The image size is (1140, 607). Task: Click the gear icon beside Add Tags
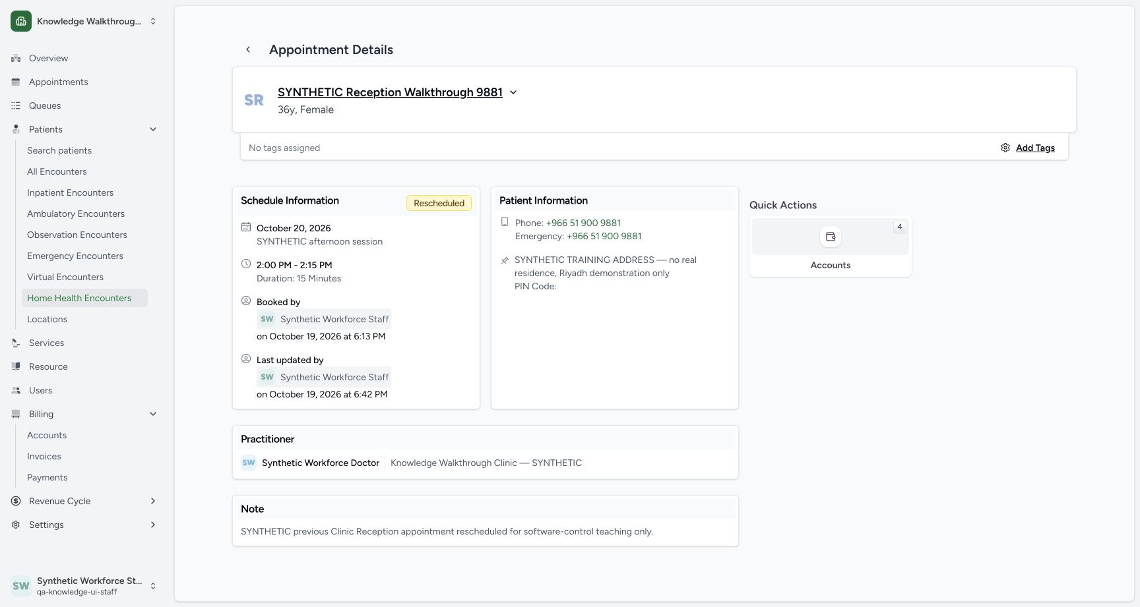[x=1005, y=148]
